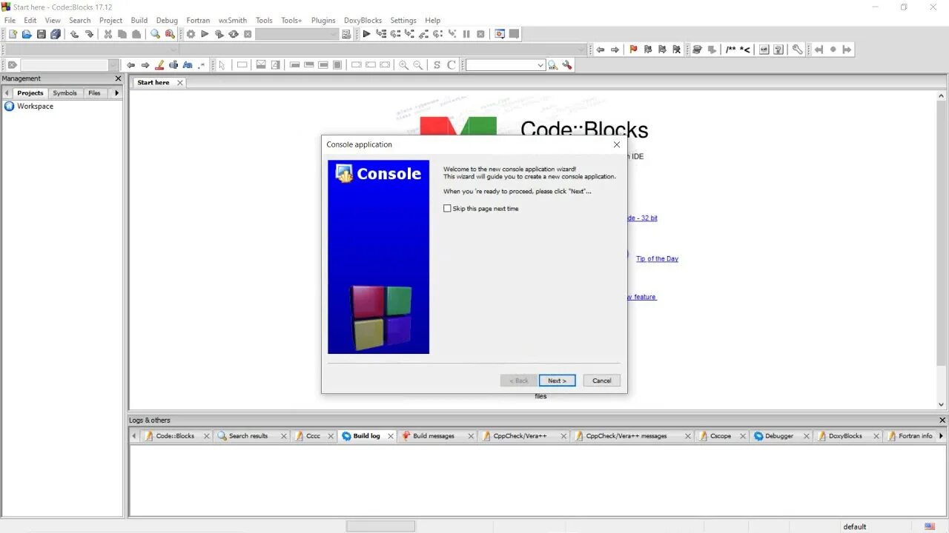
Task: Open the combo box left of search wrench
Action: tap(506, 65)
